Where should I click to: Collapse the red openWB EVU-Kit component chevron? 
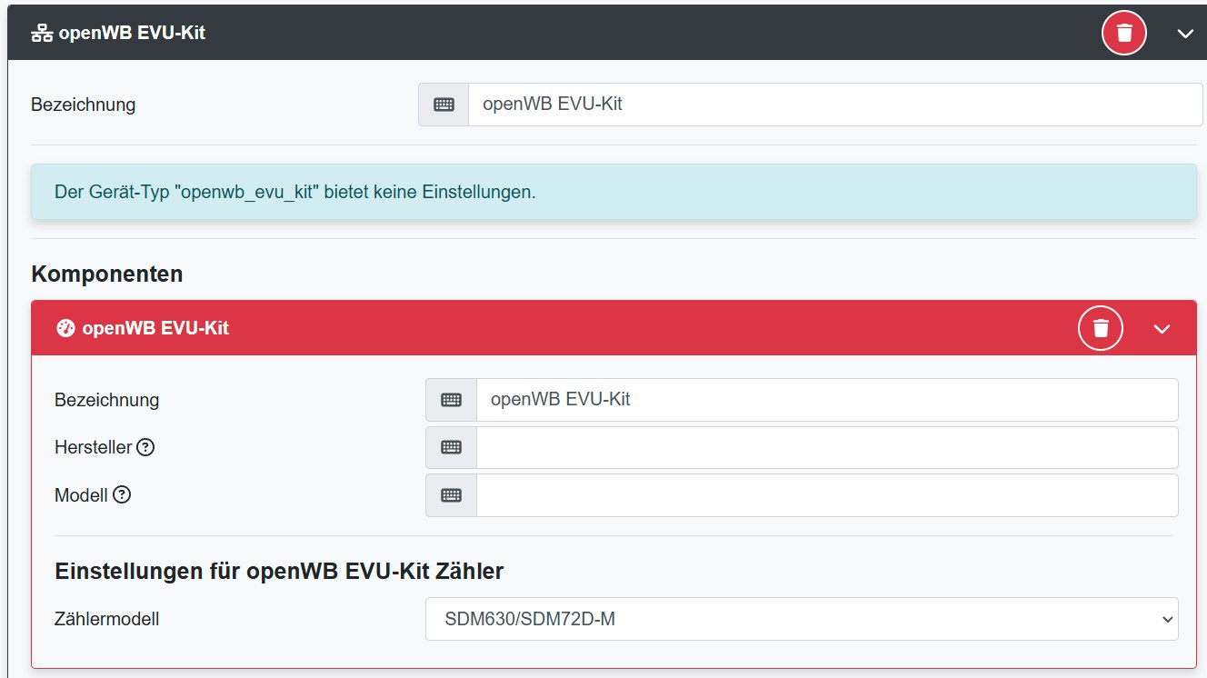[1162, 329]
